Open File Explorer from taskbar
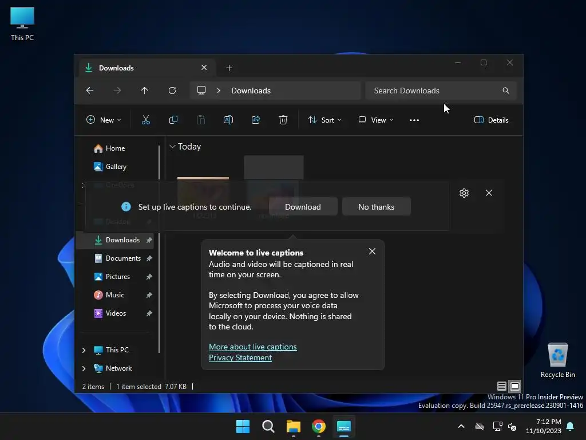Screen dimensions: 586x440 coord(294,426)
